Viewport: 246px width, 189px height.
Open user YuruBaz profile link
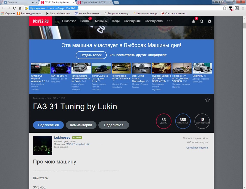[x=35, y=90]
